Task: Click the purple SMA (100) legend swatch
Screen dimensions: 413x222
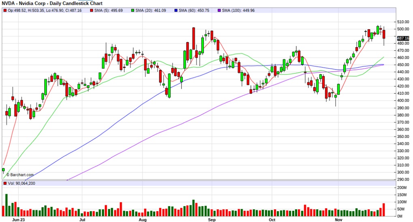Action: pyautogui.click(x=219, y=11)
